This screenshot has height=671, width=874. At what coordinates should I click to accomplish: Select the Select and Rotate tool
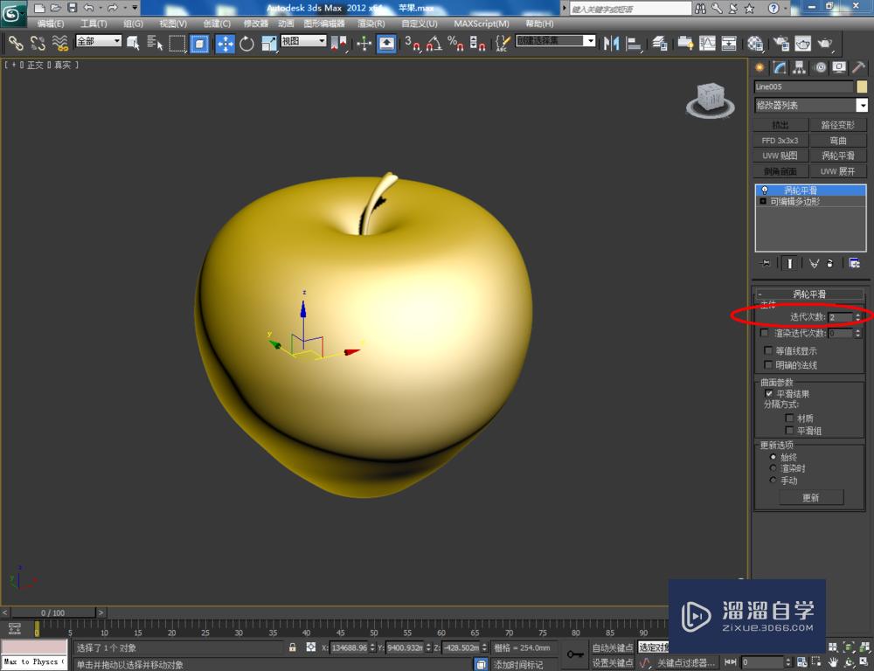coord(246,44)
